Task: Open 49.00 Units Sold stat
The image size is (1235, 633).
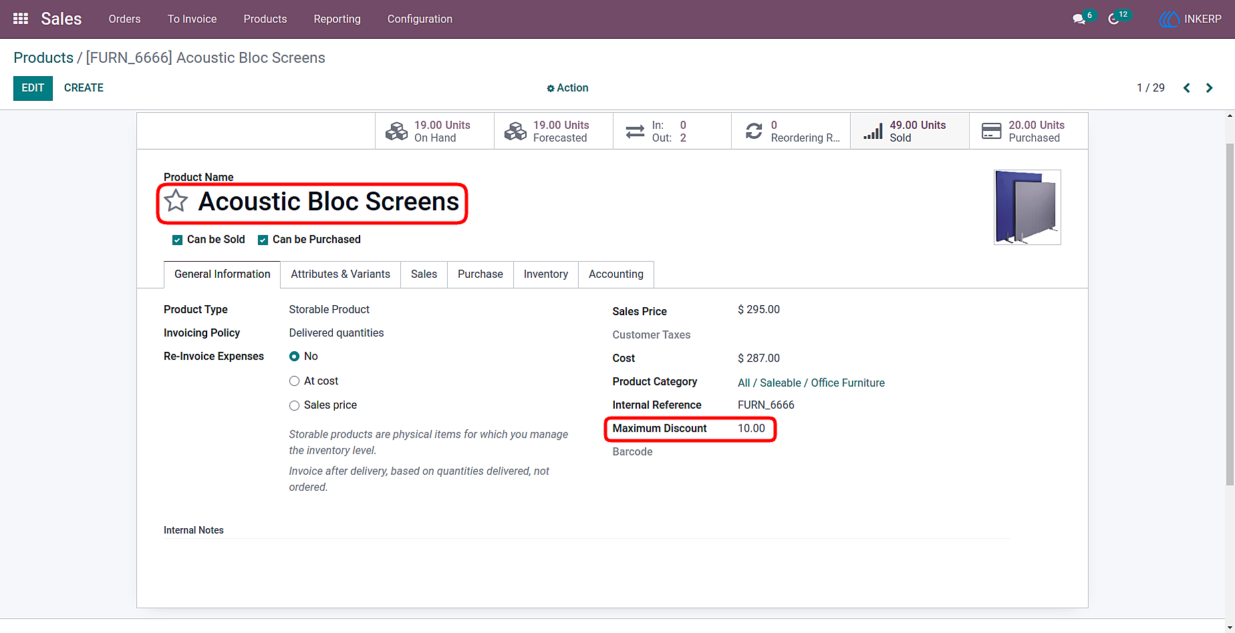Action: tap(910, 131)
